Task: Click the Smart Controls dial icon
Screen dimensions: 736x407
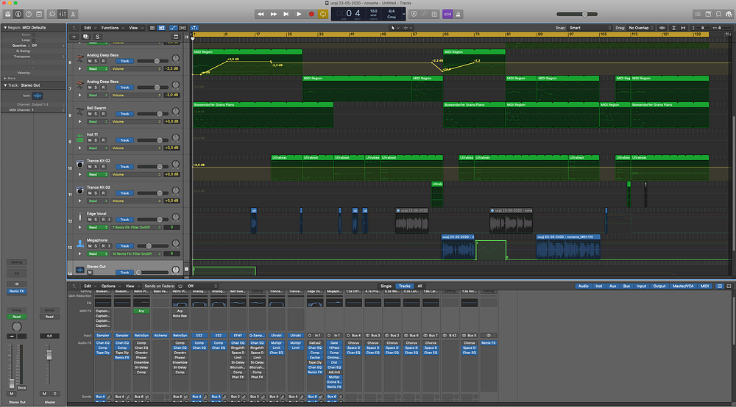Action: 53,14
